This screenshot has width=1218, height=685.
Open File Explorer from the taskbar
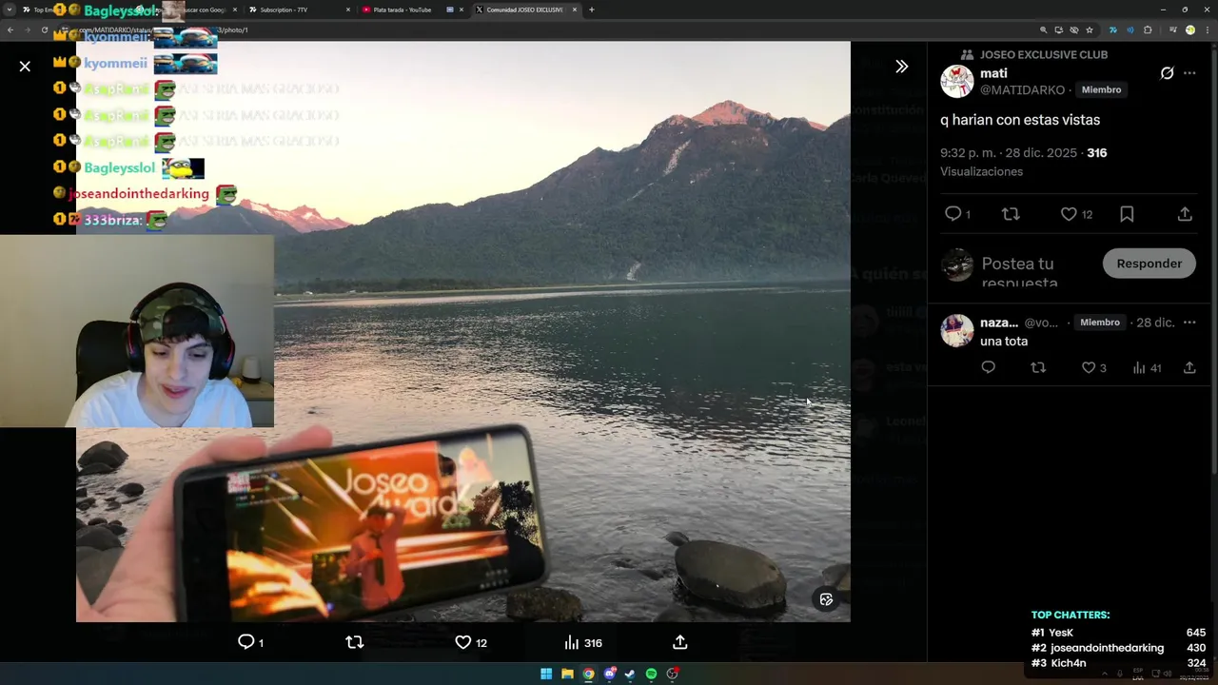[x=567, y=674]
